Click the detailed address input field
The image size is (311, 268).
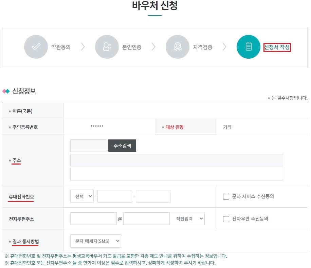[x=177, y=174]
